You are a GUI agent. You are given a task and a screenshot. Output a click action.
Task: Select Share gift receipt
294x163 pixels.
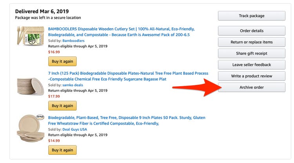(x=251, y=53)
